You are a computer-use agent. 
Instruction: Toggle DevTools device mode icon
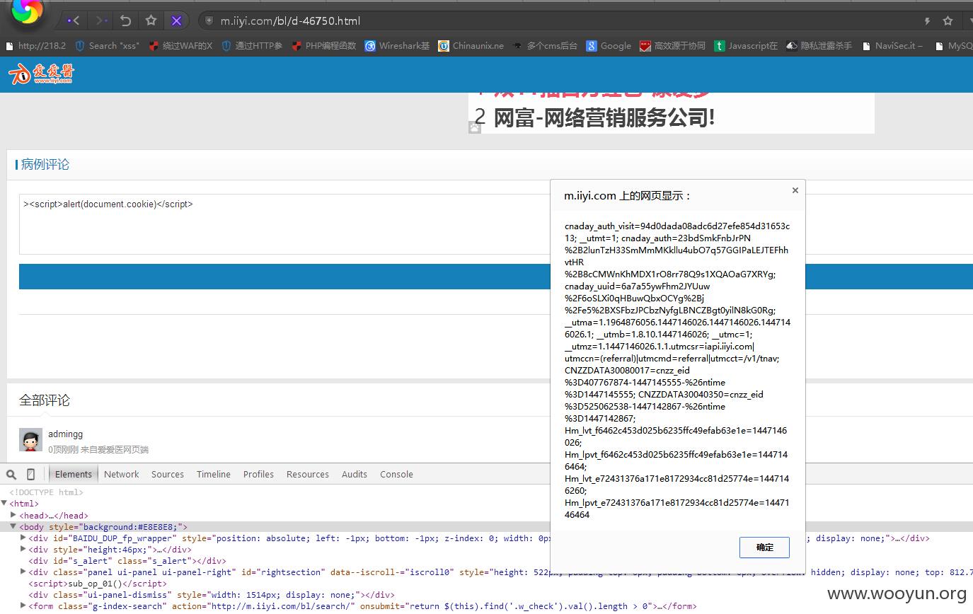click(30, 474)
